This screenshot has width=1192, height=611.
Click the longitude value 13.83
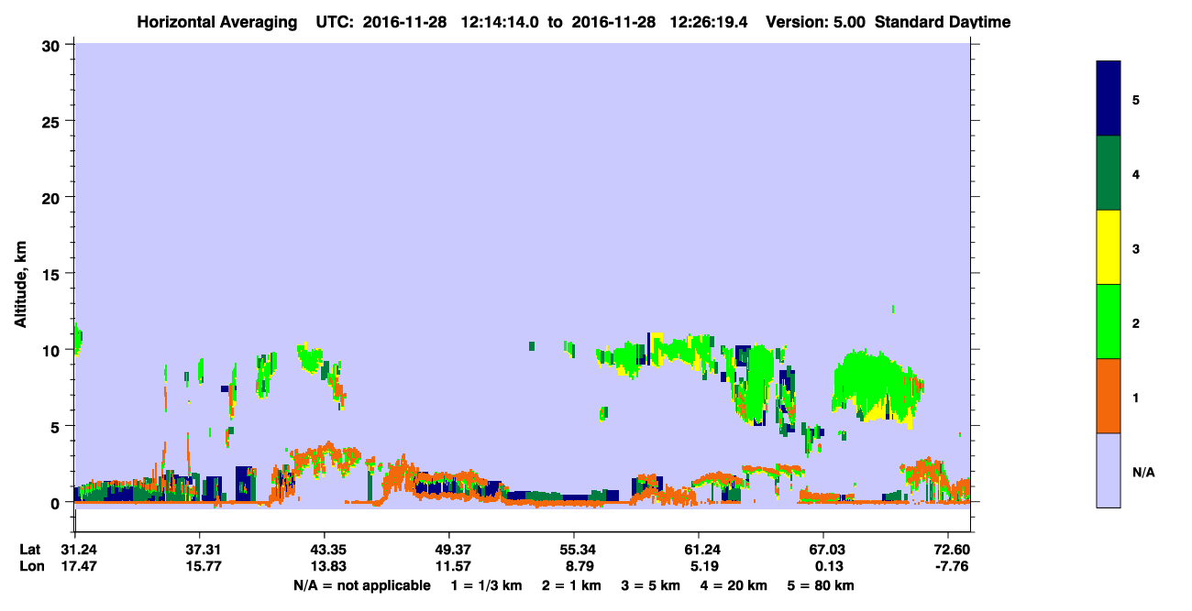(324, 567)
